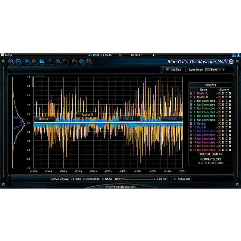Click the 'hide all' curves button
The width and height of the screenshot is (241, 241).
(217, 154)
